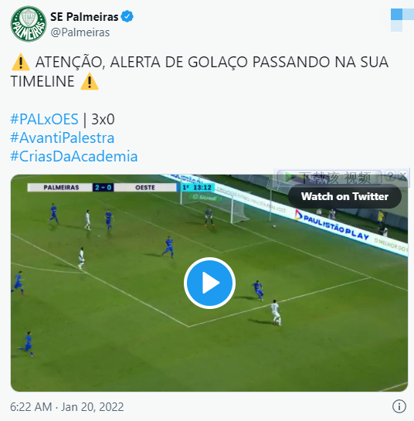Click the 6:22 AM Jan 20, 2022 timestamp
This screenshot has height=421, width=414.
click(67, 407)
